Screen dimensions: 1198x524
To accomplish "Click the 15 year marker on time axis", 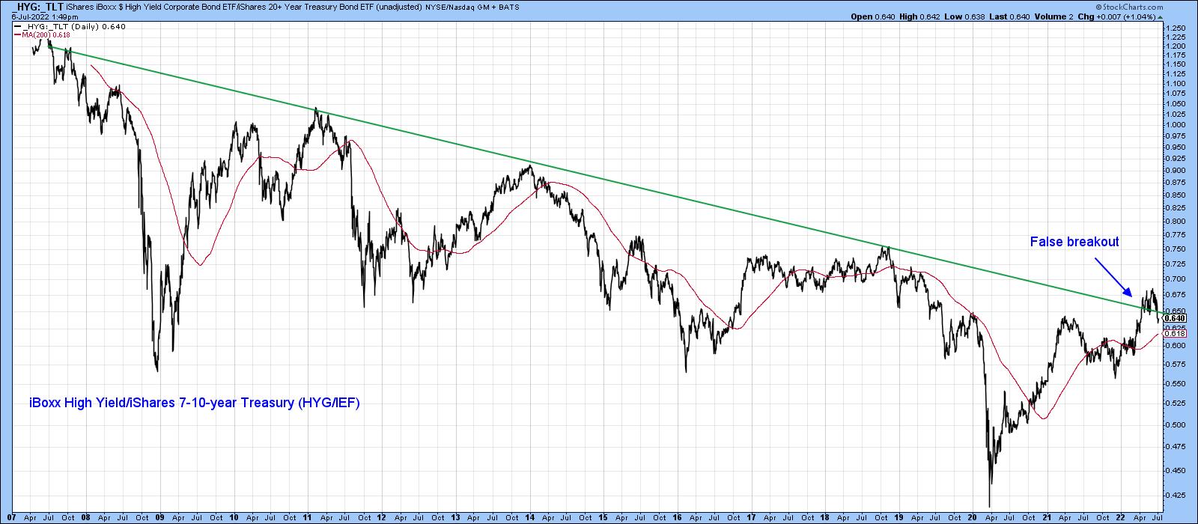I will coord(604,517).
